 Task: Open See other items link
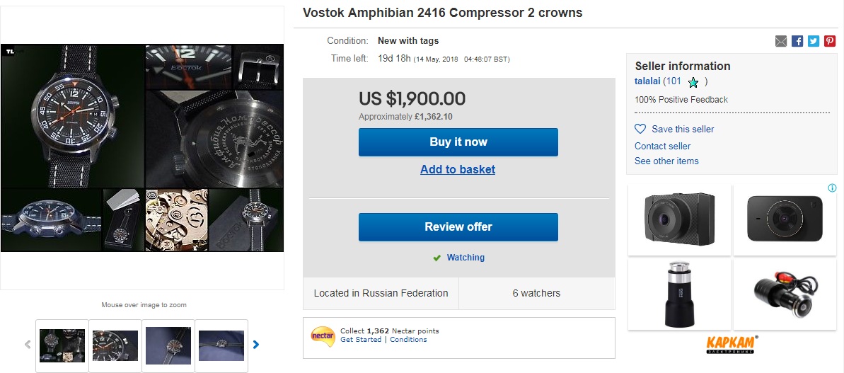point(666,161)
